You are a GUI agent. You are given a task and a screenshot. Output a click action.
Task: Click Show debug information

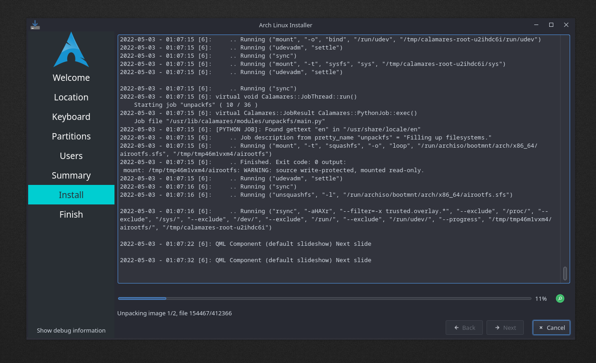(71, 330)
